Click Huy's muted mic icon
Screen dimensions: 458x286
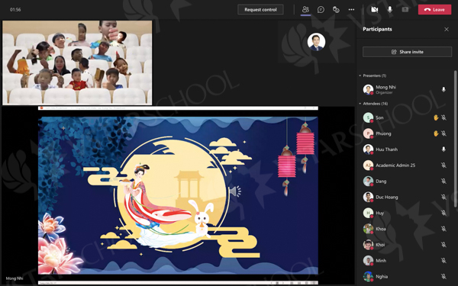[443, 213]
